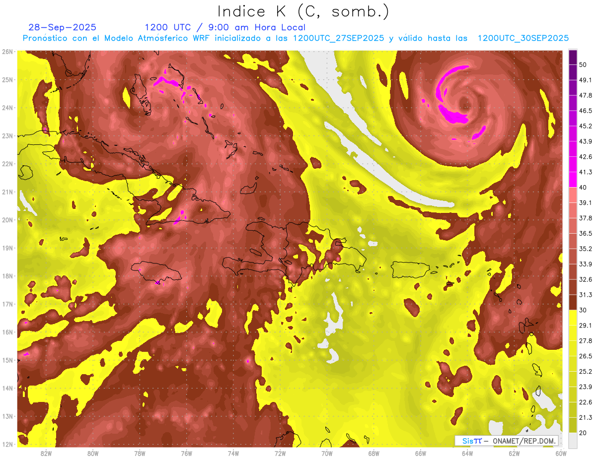Click the 40 value on the color scale
The image size is (596, 460).
tap(583, 187)
